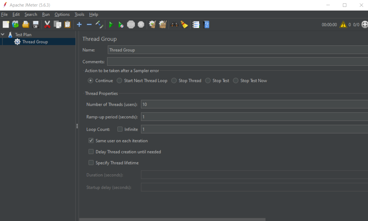Click the green Start test button
Screen dimensions: 368x221
click(x=111, y=25)
